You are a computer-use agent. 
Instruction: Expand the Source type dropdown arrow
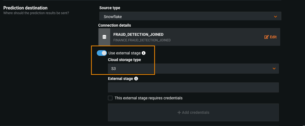click(275, 17)
